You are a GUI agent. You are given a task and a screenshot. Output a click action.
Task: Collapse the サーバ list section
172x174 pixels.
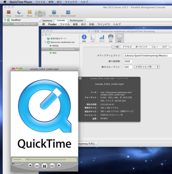pos(43,35)
